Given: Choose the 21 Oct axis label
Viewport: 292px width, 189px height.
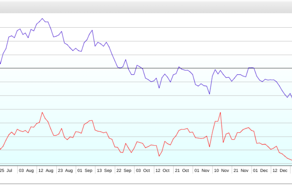Looking at the screenshot, I should (x=181, y=170).
